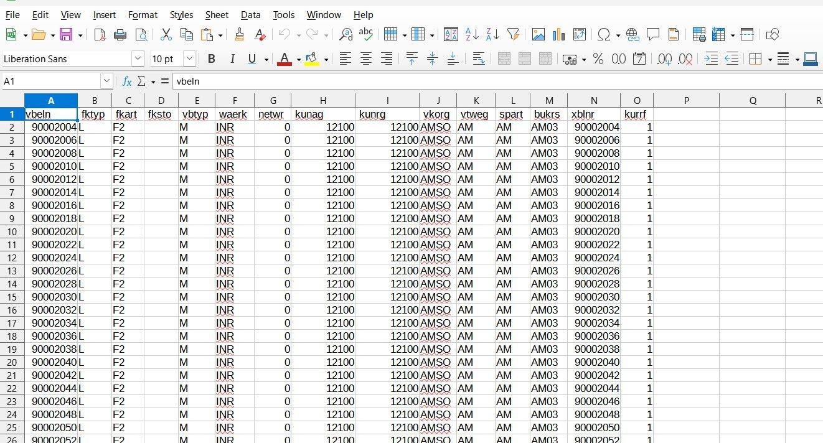Sort descending Z to A
This screenshot has width=823, height=443.
[492, 35]
